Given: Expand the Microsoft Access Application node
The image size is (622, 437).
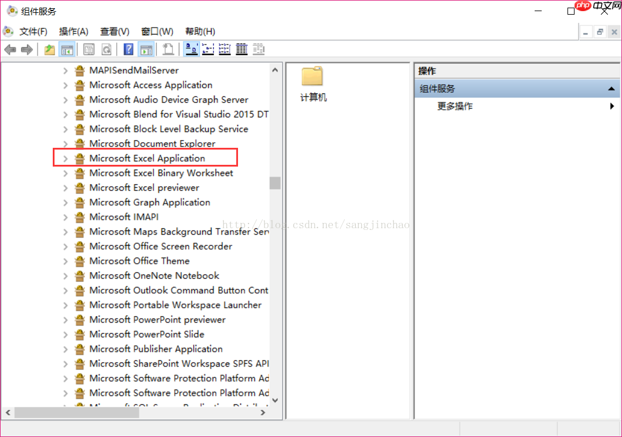Looking at the screenshot, I should click(66, 85).
